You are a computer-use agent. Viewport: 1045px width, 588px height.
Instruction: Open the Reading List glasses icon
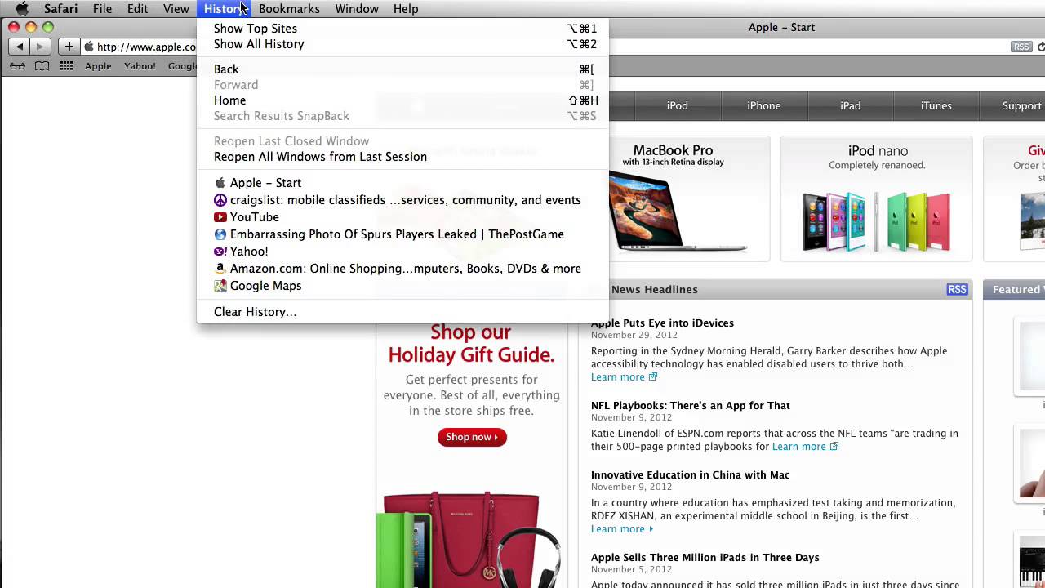pyautogui.click(x=17, y=66)
